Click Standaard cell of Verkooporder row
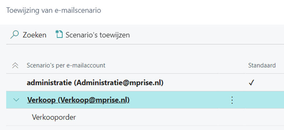284x130 pixels. pos(265,117)
